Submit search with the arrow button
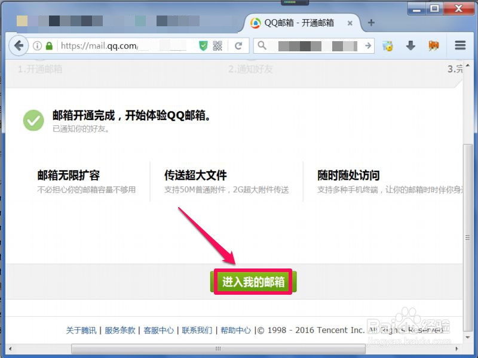Screen dimensions: 478x358 368,46
